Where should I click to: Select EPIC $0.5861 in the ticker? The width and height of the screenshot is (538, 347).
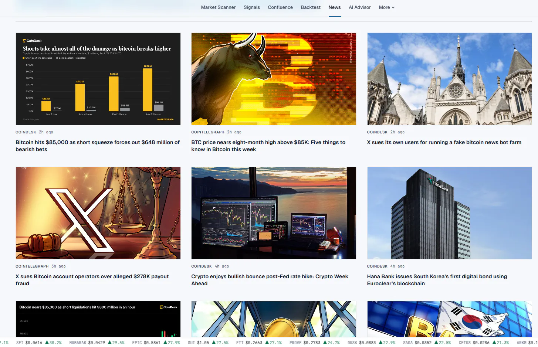pyautogui.click(x=156, y=343)
